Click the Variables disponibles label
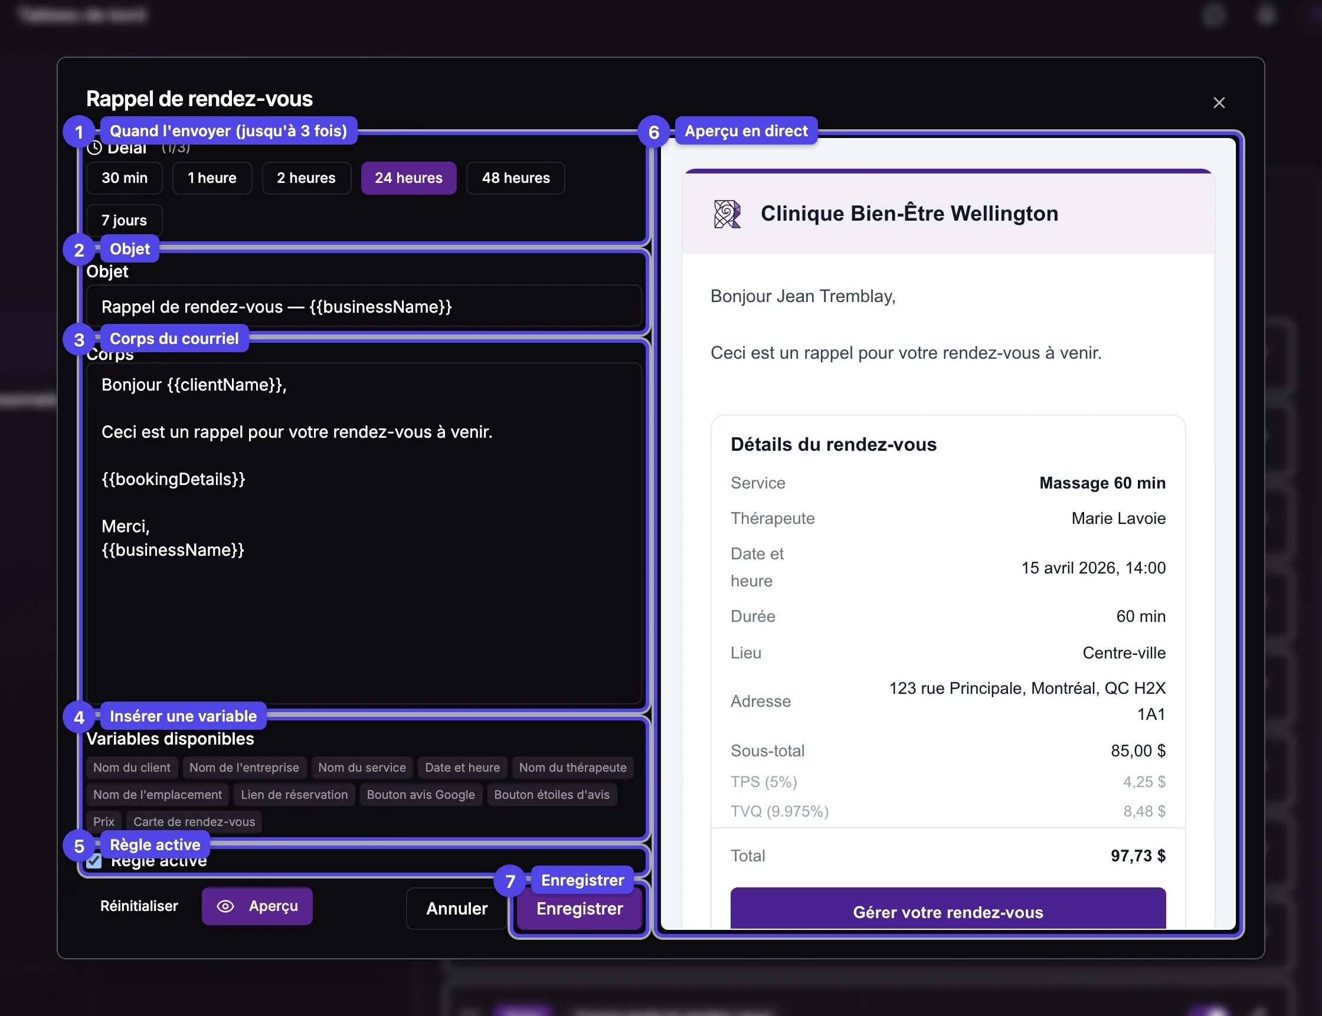This screenshot has height=1016, width=1322. [x=170, y=739]
